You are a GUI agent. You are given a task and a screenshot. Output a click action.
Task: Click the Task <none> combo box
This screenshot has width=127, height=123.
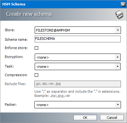tap(78, 67)
